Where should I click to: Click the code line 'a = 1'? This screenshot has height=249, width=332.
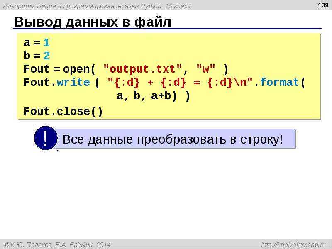tap(37, 43)
